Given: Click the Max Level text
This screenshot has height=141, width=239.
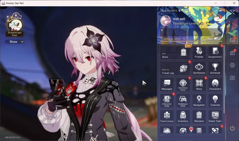Looking at the screenshot, I should pos(214,39).
